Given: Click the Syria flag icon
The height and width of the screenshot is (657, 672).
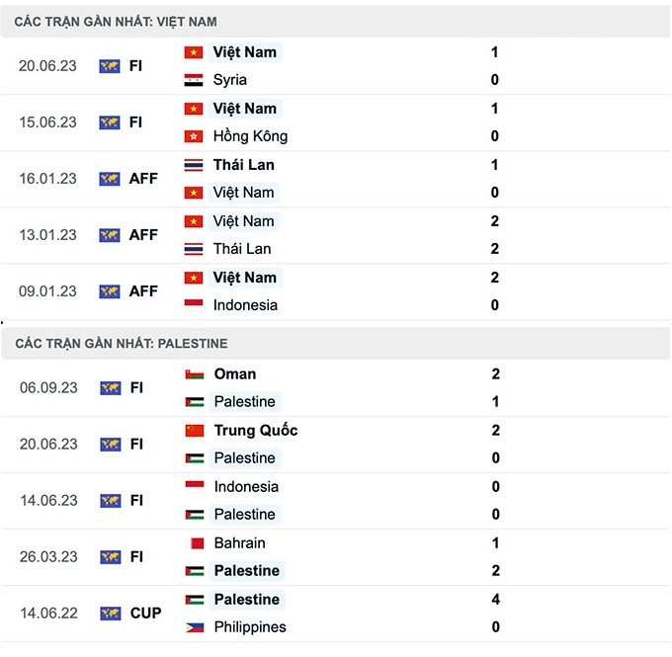Looking at the screenshot, I should coord(194,80).
